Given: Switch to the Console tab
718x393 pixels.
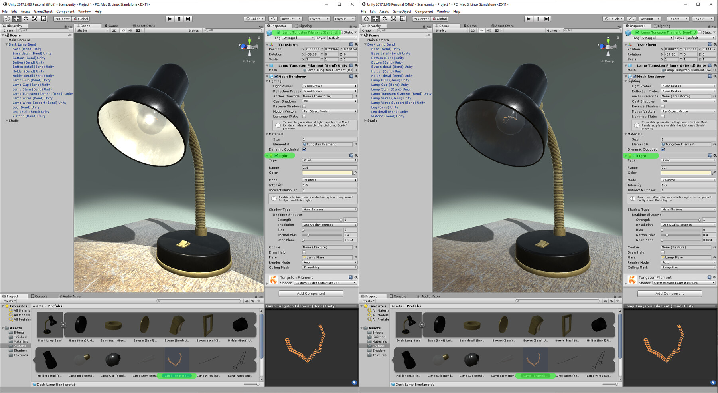Looking at the screenshot, I should (x=39, y=296).
